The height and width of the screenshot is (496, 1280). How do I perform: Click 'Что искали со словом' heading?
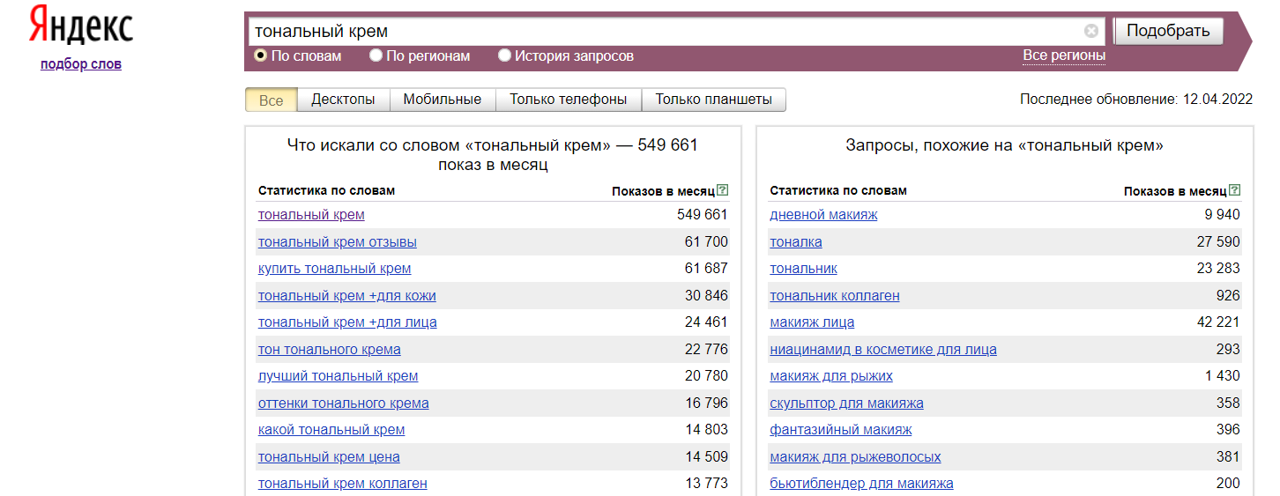point(493,155)
